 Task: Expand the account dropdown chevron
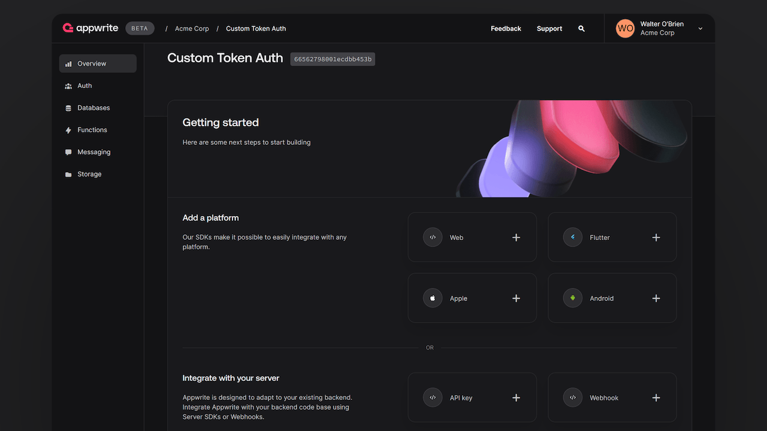(700, 29)
